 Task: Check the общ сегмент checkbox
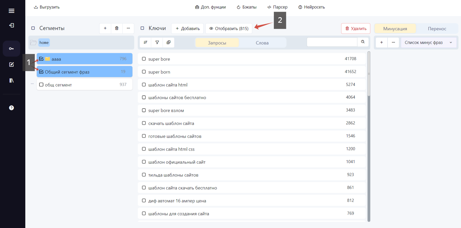tap(41, 85)
